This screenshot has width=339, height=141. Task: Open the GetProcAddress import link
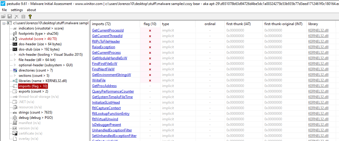coord(104,86)
